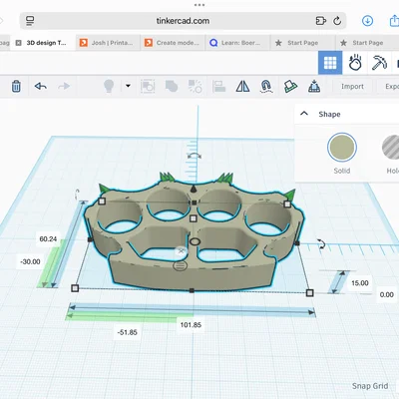
Task: Click the three dots multitasking menu
Action: click(199, 5)
